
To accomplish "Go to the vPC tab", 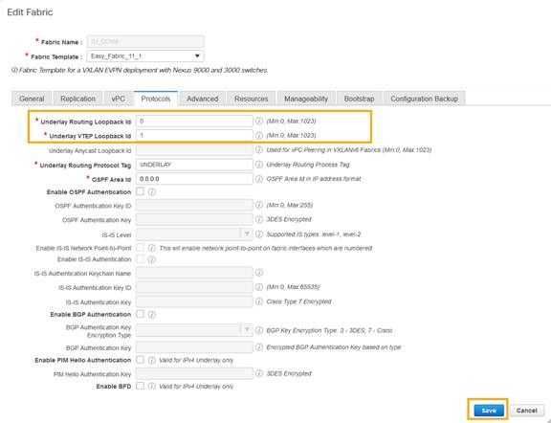I will pyautogui.click(x=118, y=99).
